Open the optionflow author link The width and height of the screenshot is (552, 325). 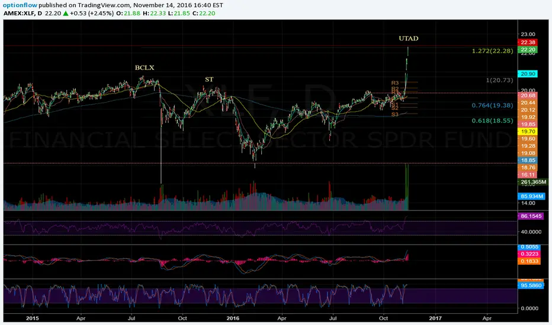coord(20,5)
